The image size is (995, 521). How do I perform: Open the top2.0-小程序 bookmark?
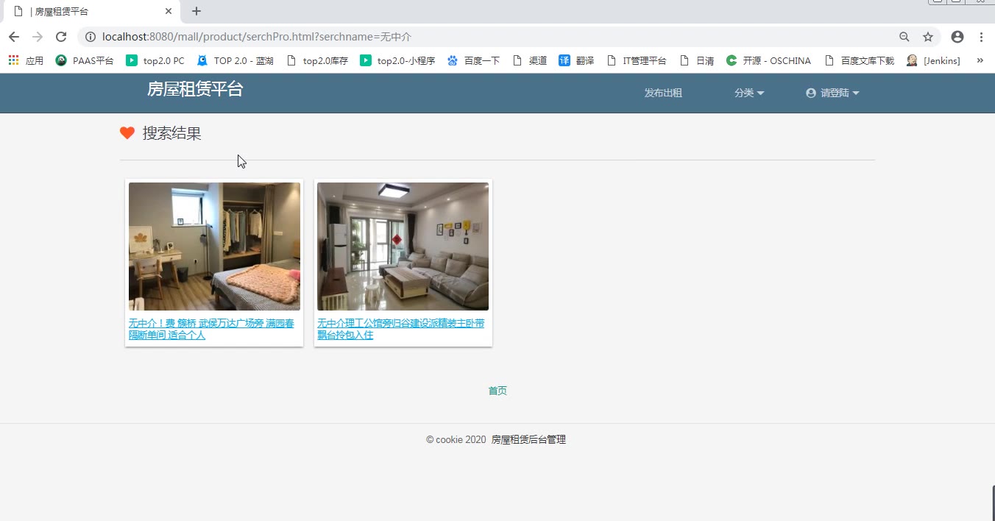(x=397, y=60)
